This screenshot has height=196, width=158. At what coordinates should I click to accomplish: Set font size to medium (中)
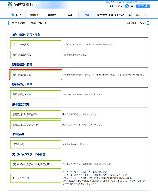[x=127, y=6]
